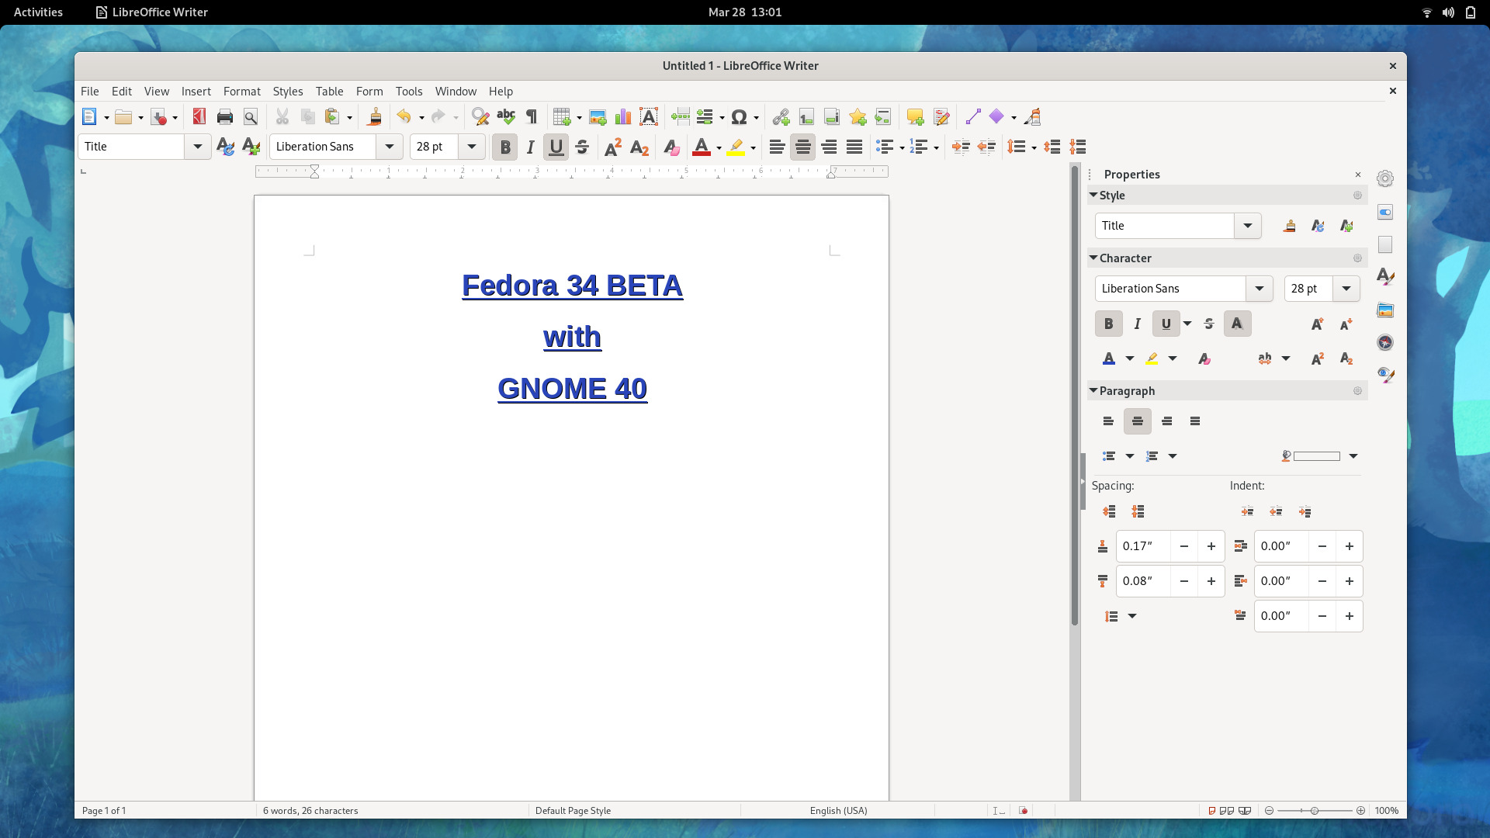
Task: Open the Format menu
Action: [241, 91]
